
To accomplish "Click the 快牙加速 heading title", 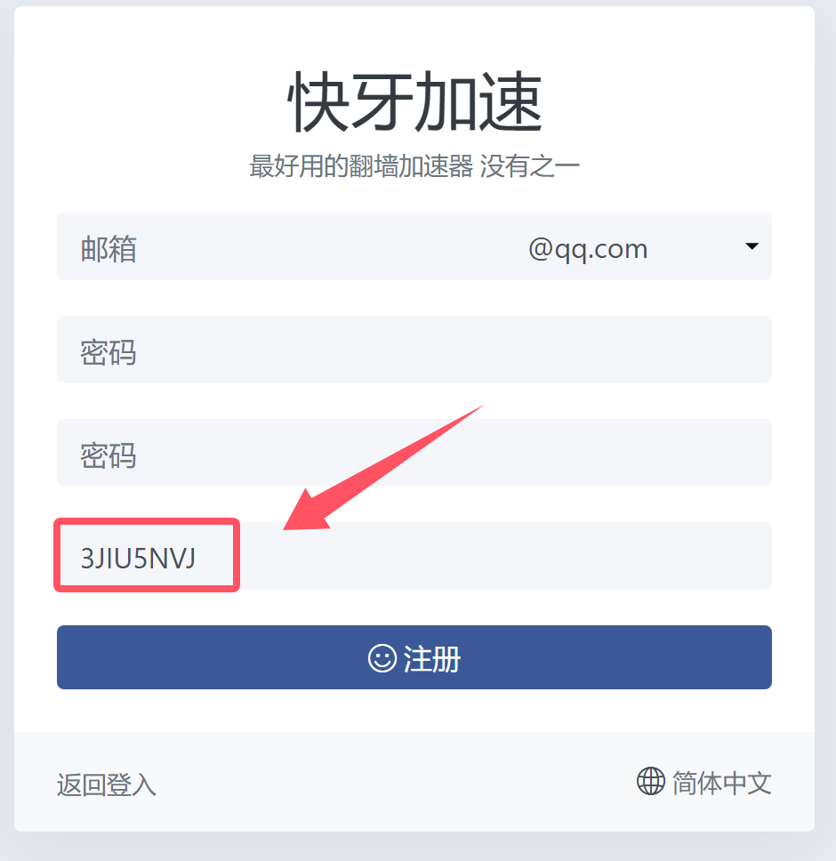I will click(415, 102).
